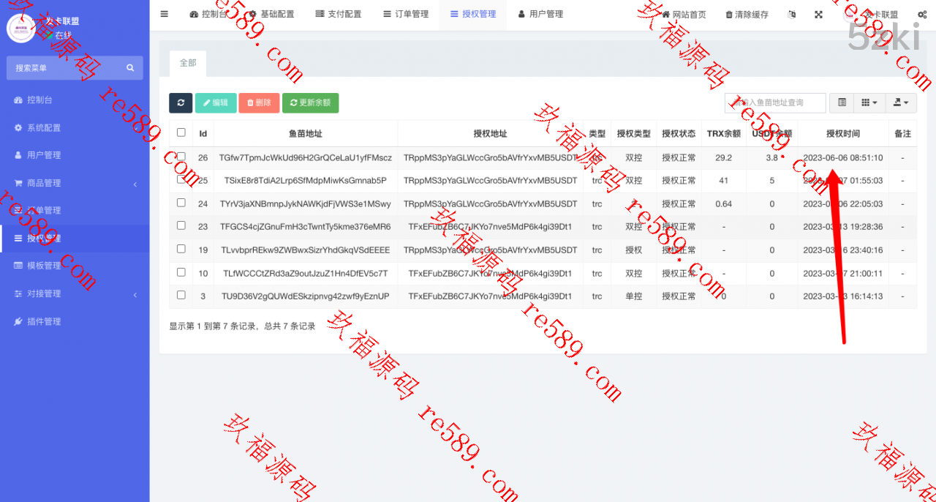Click address TGfw7TpmJcWkUd96H2GrQCeLaU1yfFMscz

point(306,157)
